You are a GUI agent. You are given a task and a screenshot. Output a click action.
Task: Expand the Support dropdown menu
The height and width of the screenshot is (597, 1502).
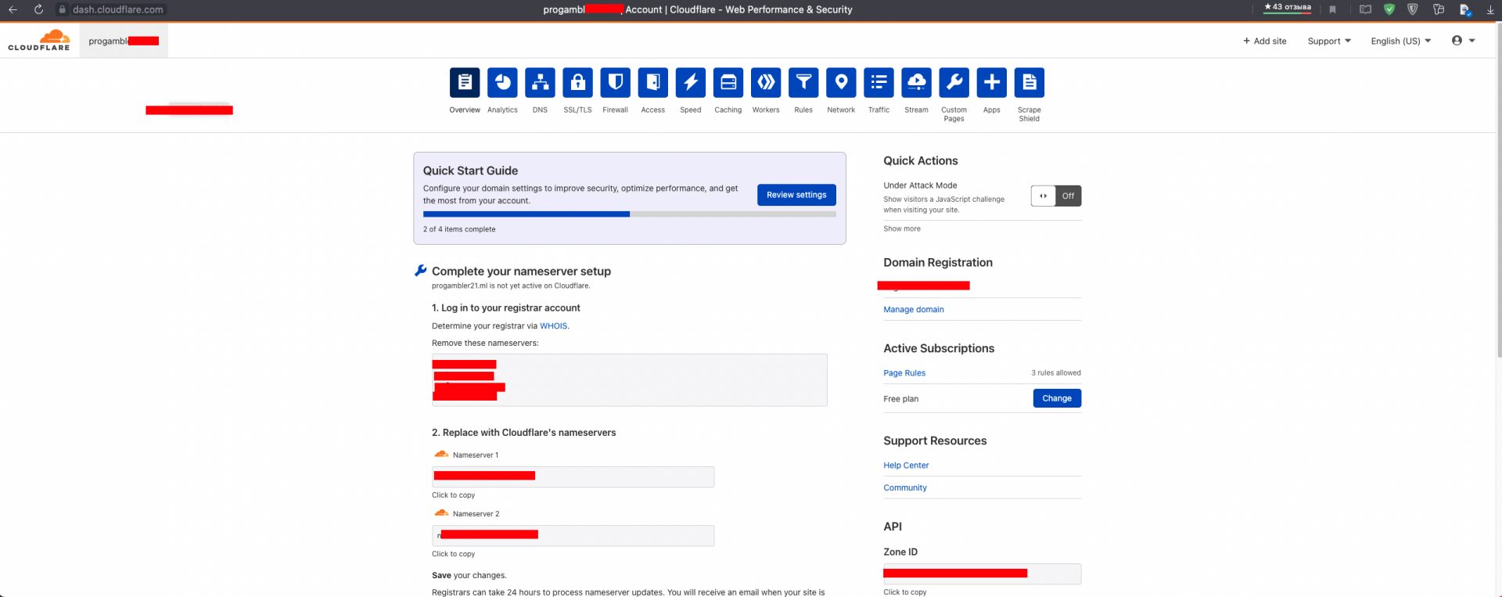pos(1328,41)
